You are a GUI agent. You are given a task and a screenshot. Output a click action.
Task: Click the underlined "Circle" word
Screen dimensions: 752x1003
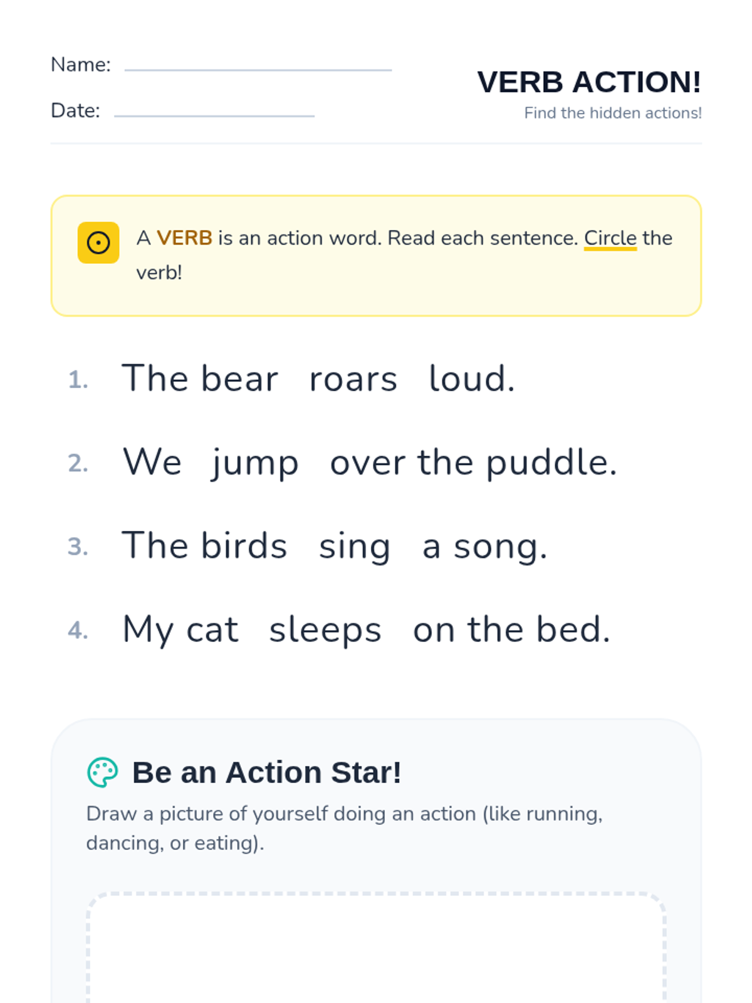pyautogui.click(x=610, y=238)
